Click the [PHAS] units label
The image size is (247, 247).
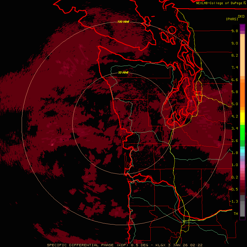pyautogui.click(x=232, y=19)
